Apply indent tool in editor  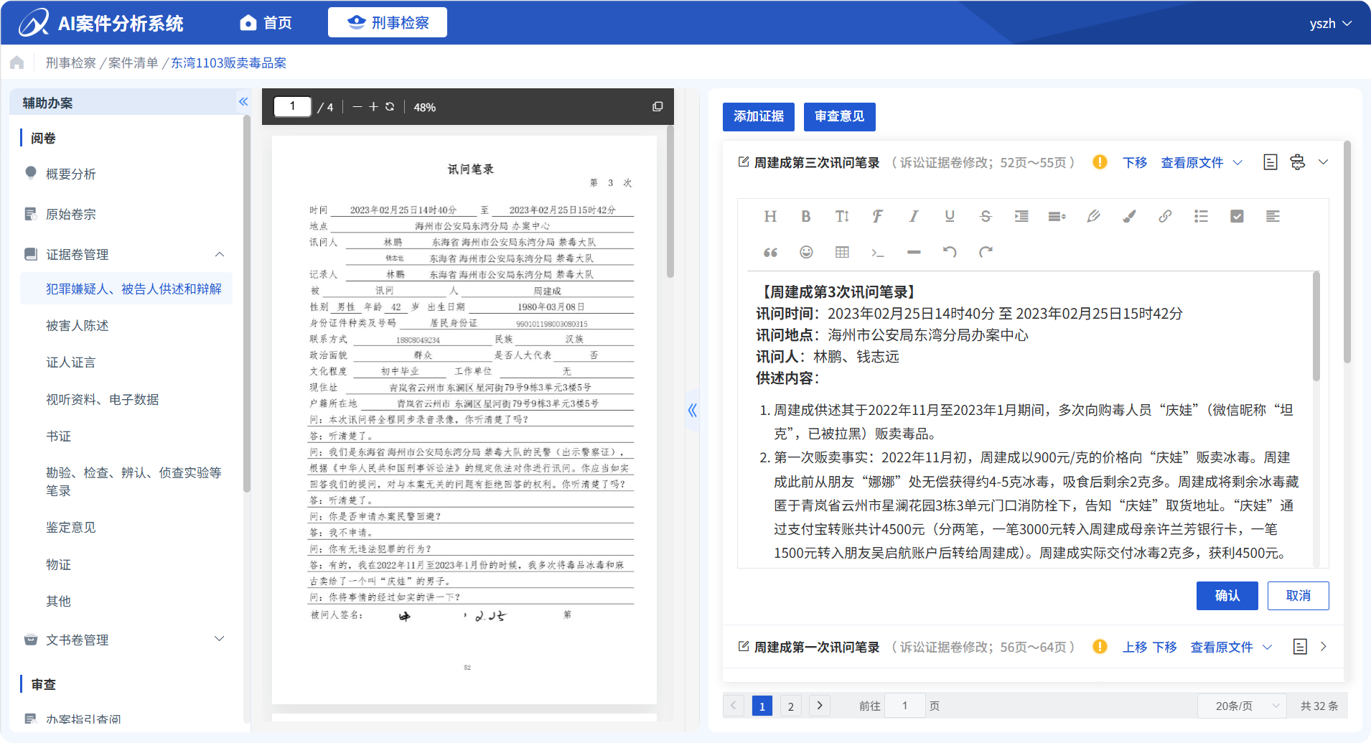(1021, 216)
